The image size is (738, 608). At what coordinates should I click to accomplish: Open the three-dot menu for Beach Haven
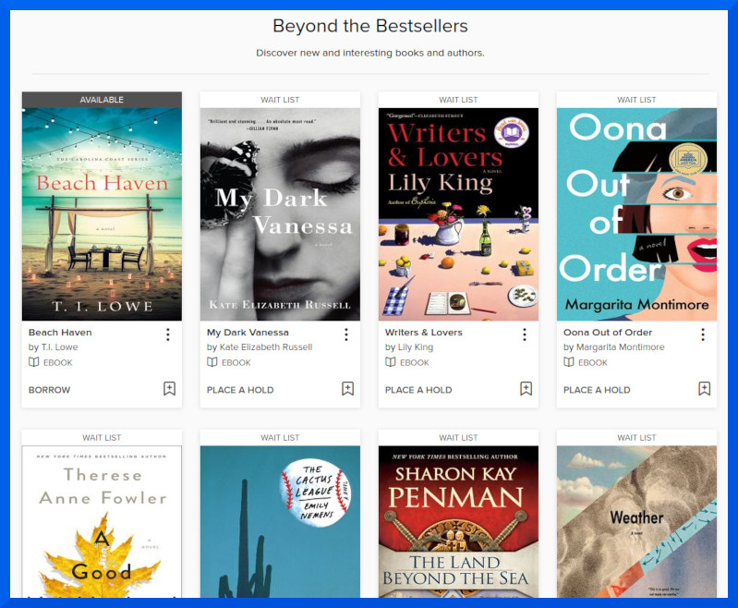point(168,334)
